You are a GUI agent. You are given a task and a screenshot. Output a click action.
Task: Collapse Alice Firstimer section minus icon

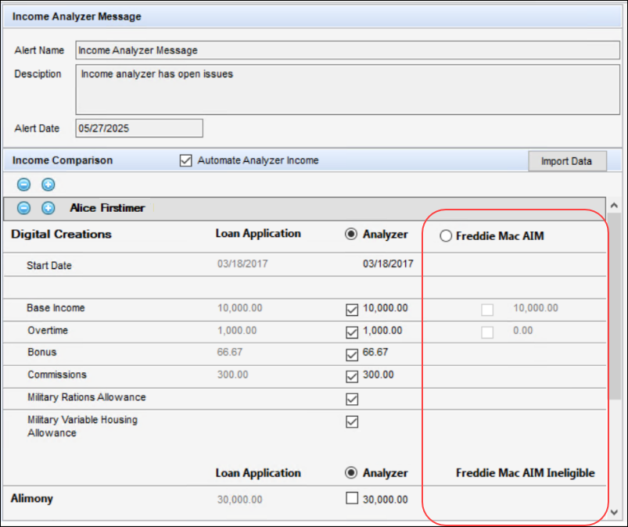point(24,208)
